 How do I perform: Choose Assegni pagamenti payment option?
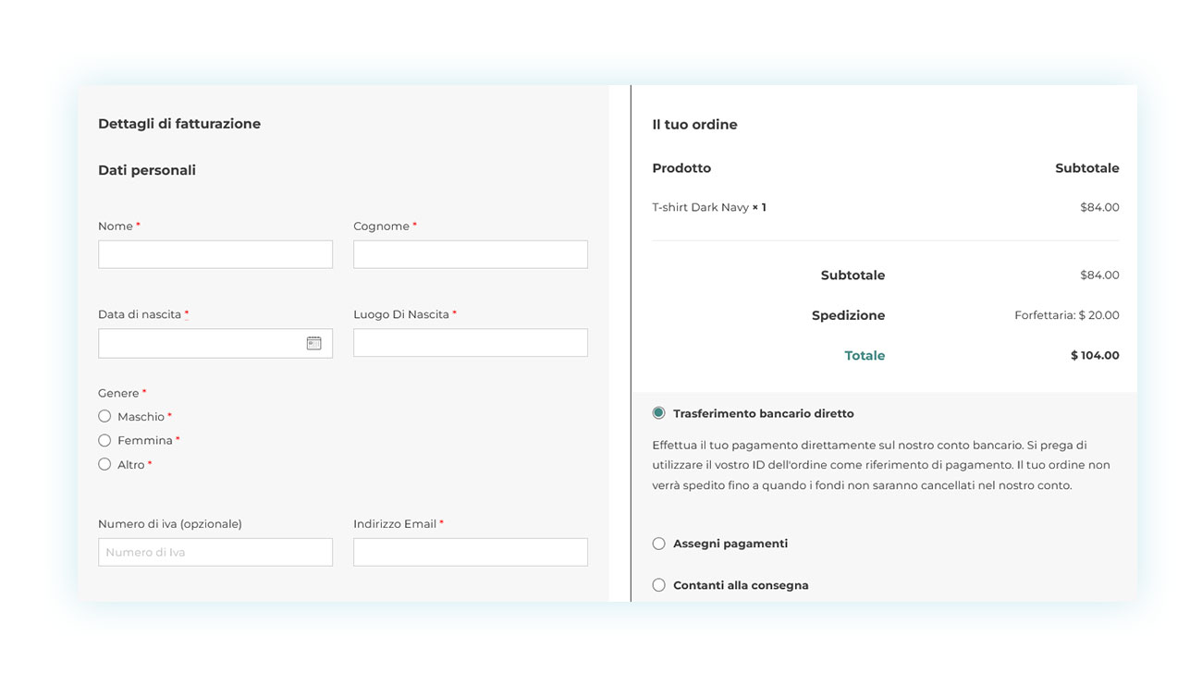coord(658,544)
